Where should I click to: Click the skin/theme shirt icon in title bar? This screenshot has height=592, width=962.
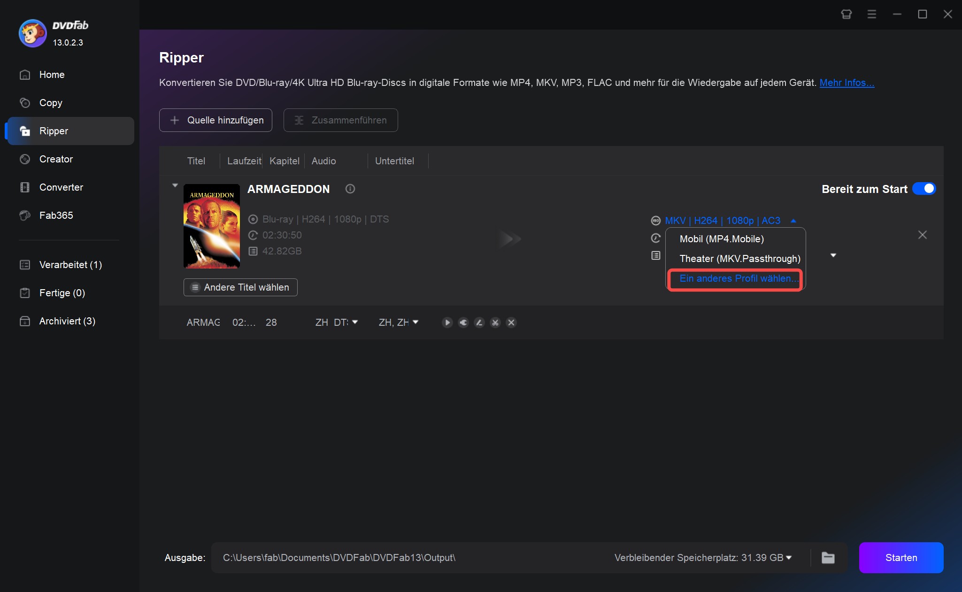[x=846, y=14]
